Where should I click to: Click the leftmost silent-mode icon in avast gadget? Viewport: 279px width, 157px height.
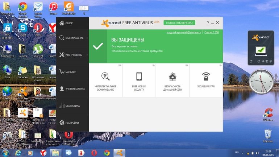click(x=251, y=61)
